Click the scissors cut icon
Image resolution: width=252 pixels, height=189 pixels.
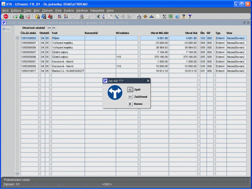pos(97,17)
